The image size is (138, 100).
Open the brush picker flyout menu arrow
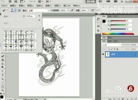click(39, 16)
